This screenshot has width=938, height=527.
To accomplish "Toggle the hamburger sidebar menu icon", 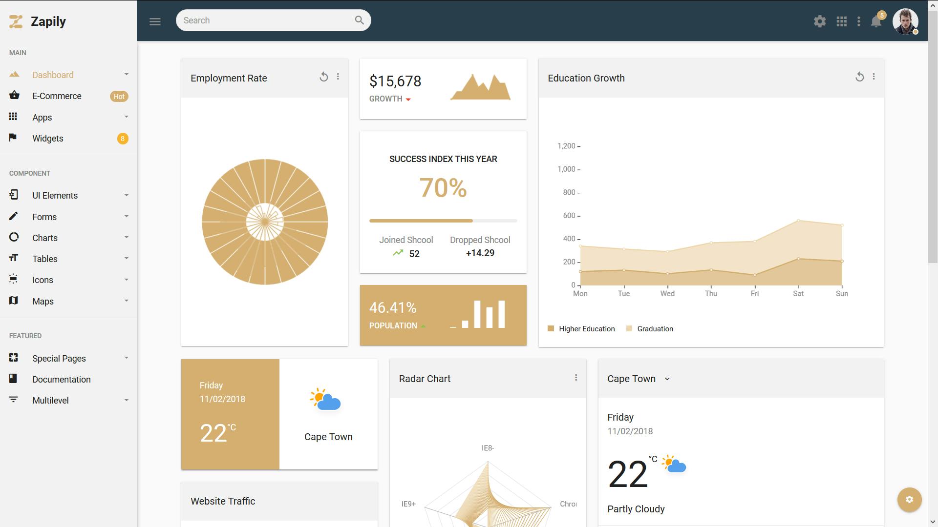I will coord(155,21).
